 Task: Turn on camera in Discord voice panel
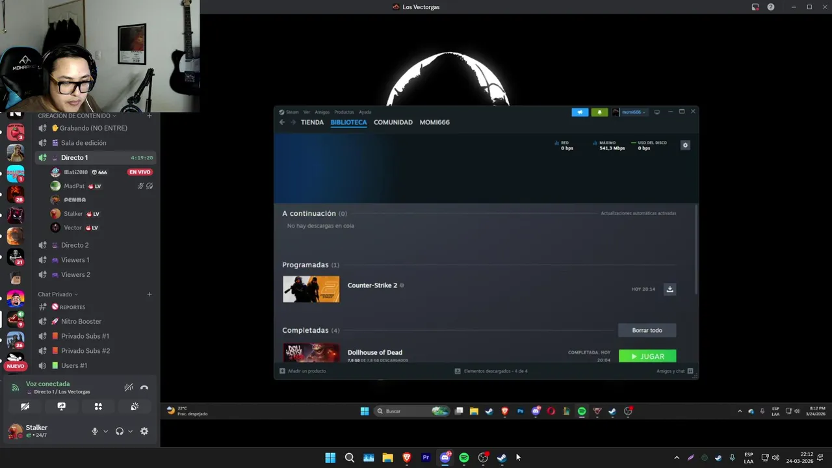[25, 406]
